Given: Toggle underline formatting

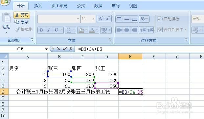Looking at the screenshot, I should 56,30.
